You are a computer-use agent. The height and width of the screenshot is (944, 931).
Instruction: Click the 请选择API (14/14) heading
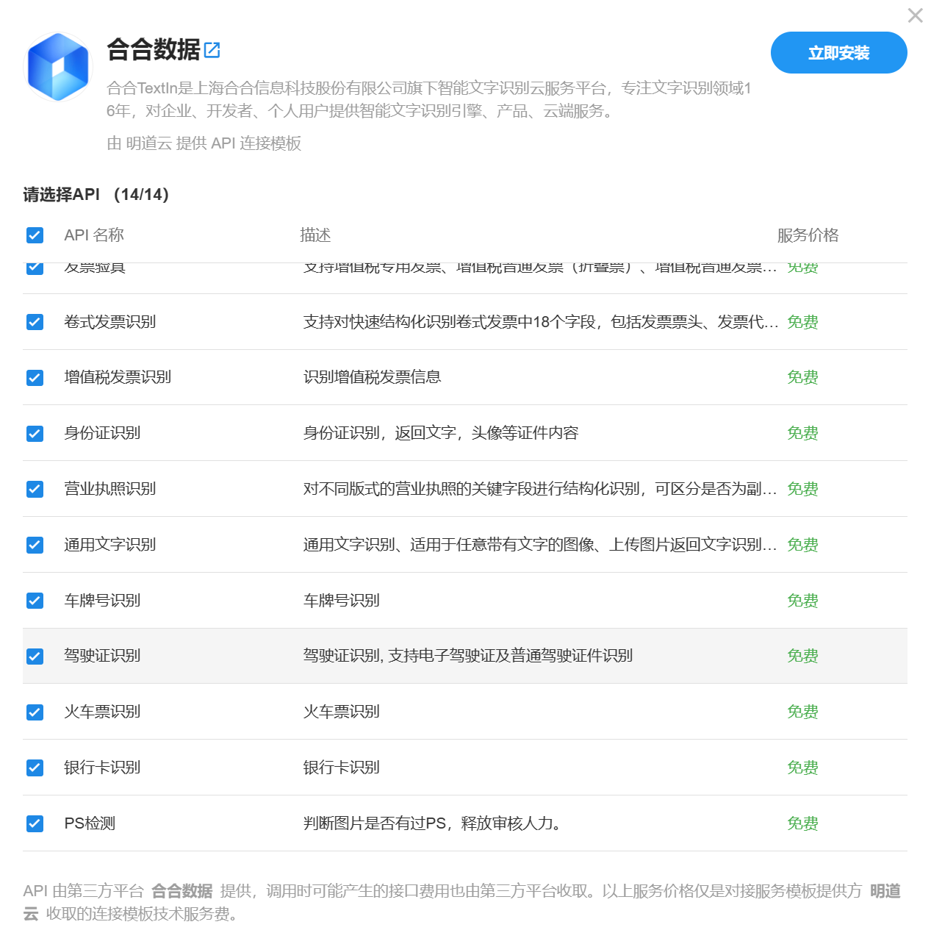96,195
